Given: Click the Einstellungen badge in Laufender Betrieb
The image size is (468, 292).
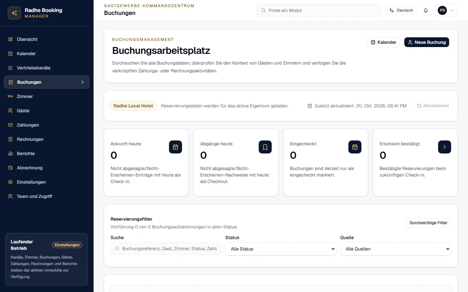Looking at the screenshot, I should 67,245.
